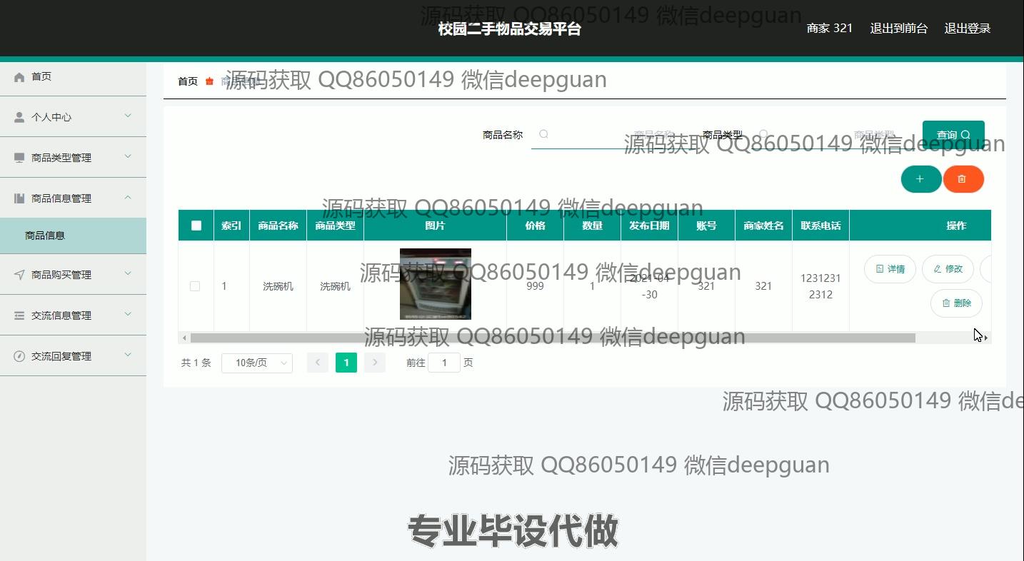
Task: Click the 价格 column header
Action: point(535,226)
